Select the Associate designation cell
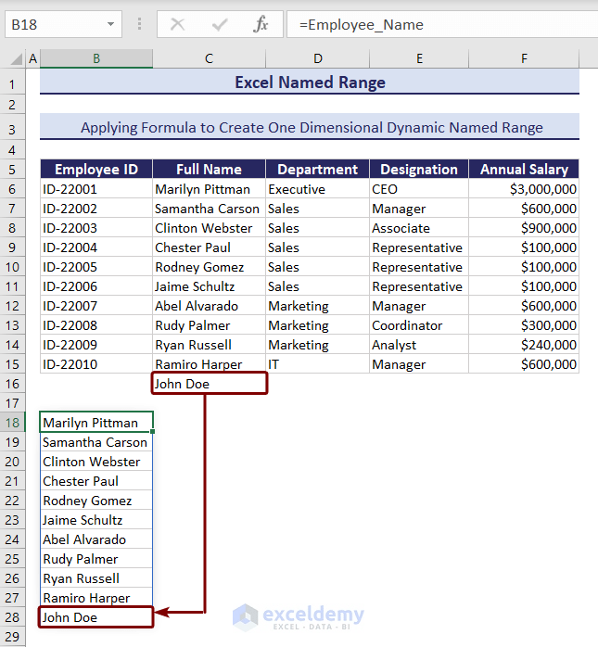The width and height of the screenshot is (598, 647). tap(419, 228)
